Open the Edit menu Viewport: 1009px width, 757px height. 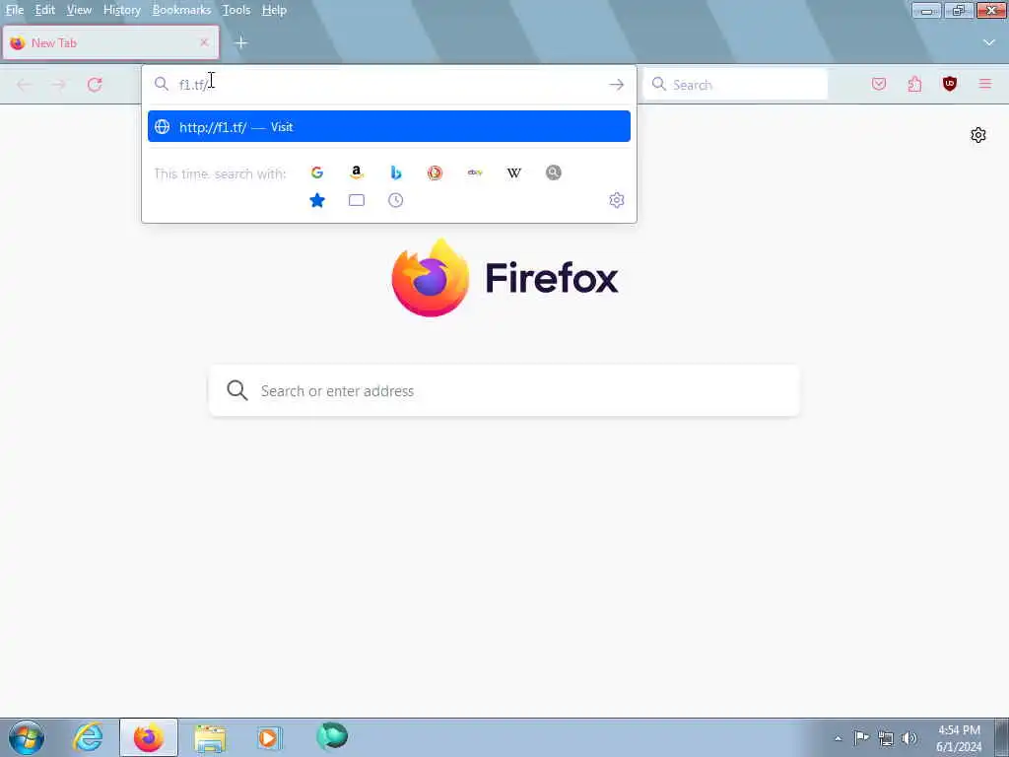point(45,10)
